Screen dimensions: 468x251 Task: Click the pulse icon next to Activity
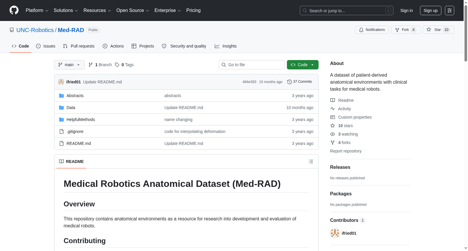(x=333, y=109)
